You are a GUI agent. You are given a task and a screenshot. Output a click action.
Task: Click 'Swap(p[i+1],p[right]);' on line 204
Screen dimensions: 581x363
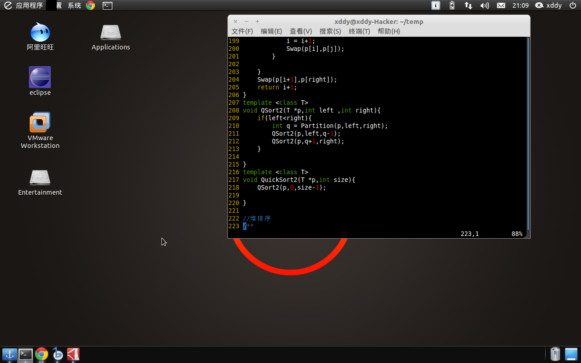[297, 79]
